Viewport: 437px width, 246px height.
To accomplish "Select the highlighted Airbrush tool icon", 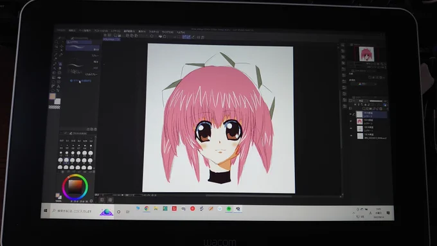I will tap(60, 64).
